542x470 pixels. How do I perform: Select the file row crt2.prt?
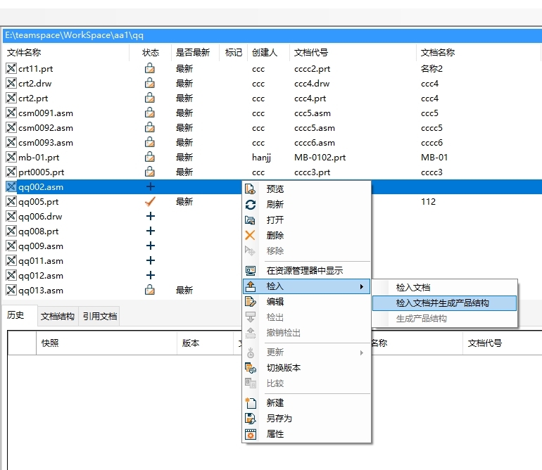point(272,98)
